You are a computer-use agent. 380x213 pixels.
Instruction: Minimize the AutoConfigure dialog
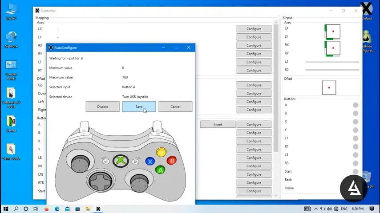[x=163, y=47]
